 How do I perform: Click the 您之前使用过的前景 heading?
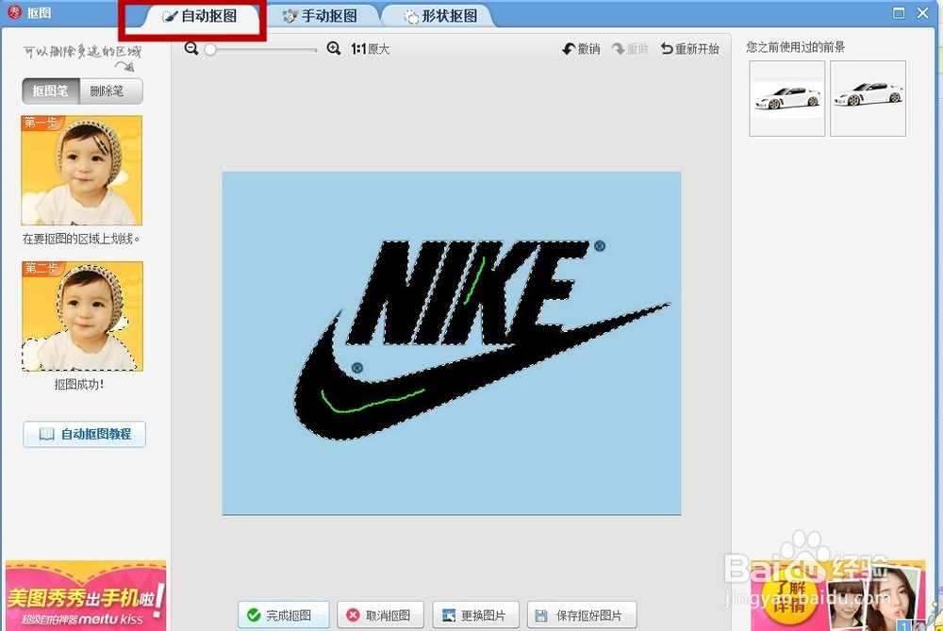[x=795, y=47]
